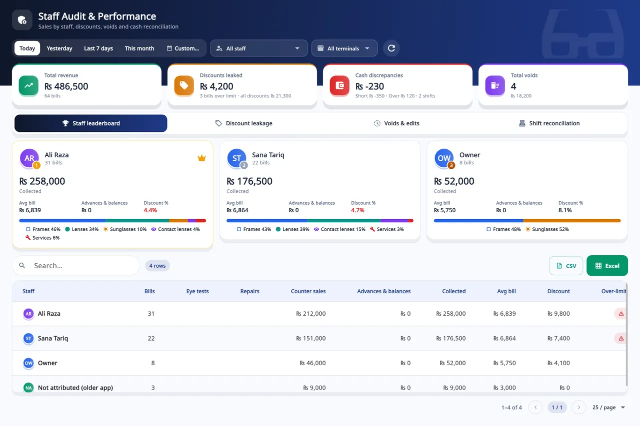Click Ali Raza's category breakdown bar
This screenshot has width=640, height=426.
coord(112,220)
